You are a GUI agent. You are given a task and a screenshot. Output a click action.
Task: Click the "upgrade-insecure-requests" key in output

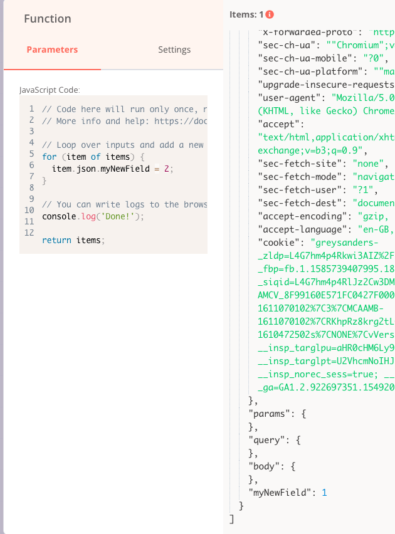(326, 85)
